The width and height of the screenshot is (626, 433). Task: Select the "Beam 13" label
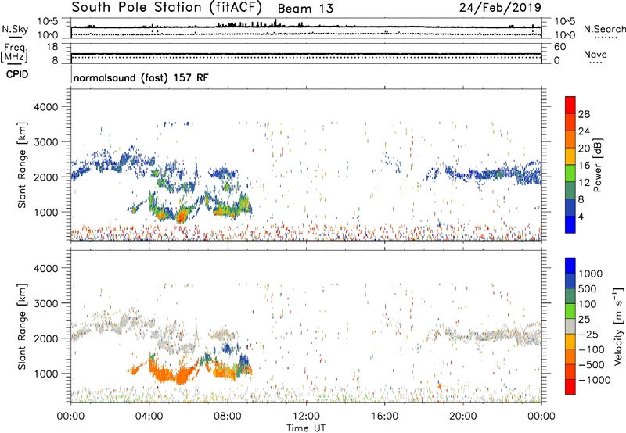305,9
